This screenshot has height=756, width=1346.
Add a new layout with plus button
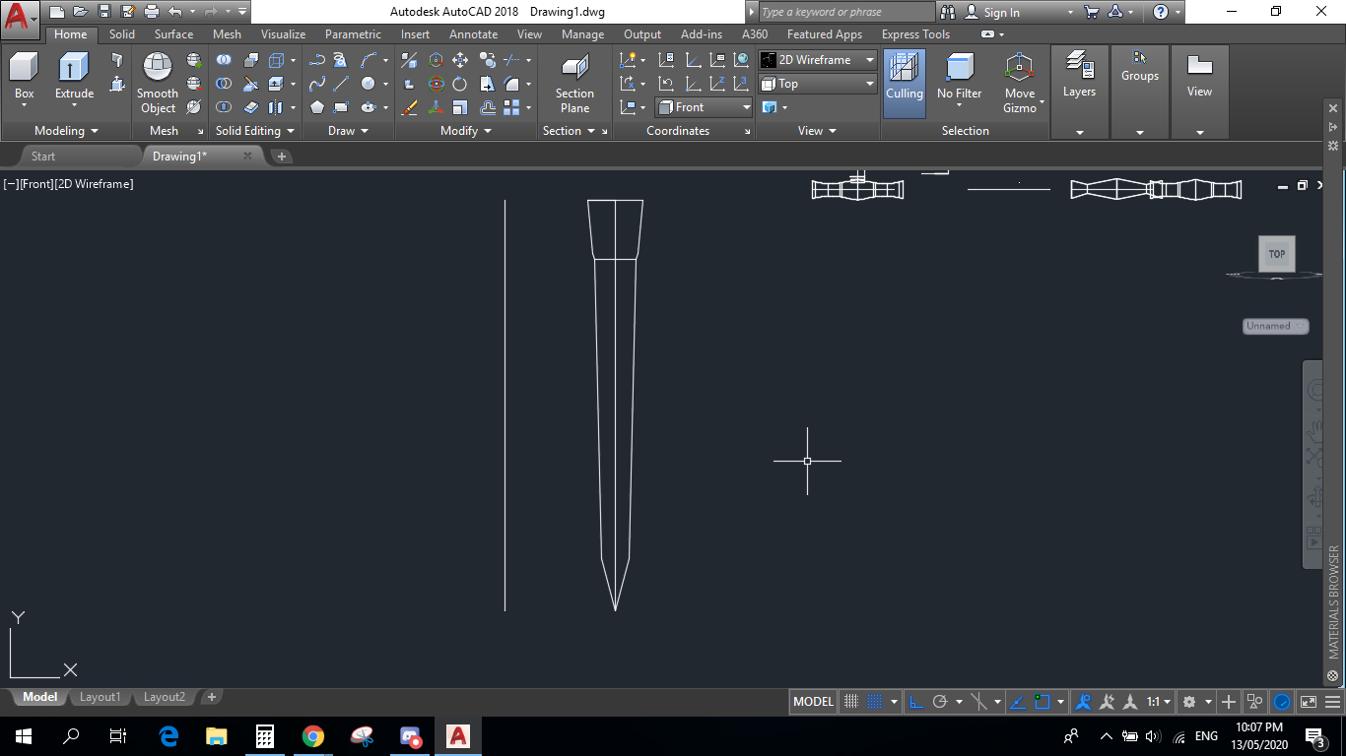pos(211,697)
